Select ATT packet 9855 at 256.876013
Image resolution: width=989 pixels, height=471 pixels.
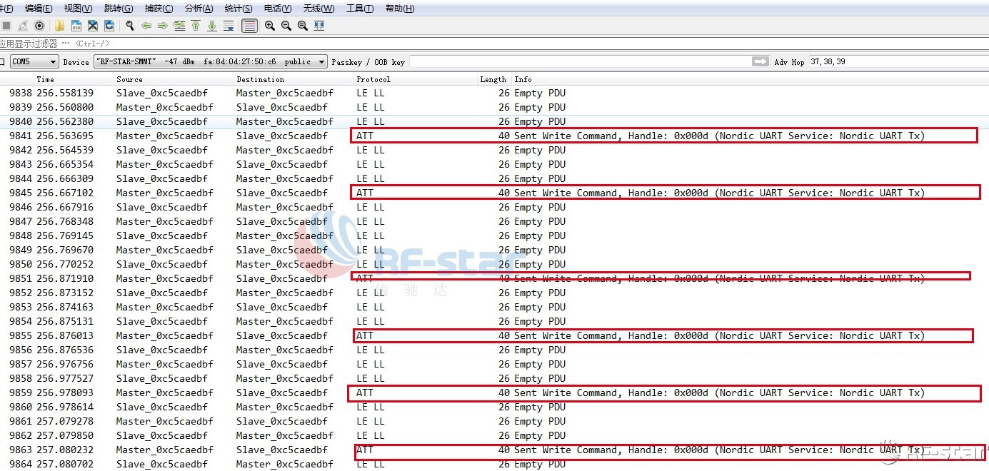(x=494, y=335)
